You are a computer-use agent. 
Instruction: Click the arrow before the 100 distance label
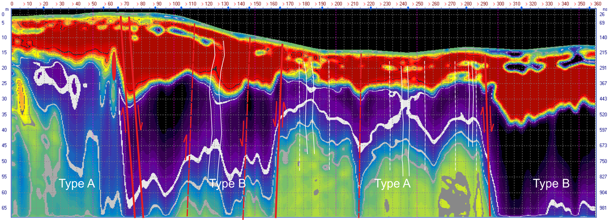click(x=172, y=4)
